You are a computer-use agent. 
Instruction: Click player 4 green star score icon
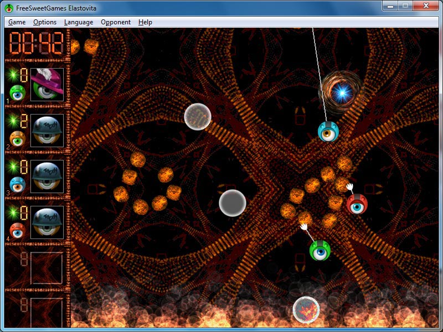13,212
